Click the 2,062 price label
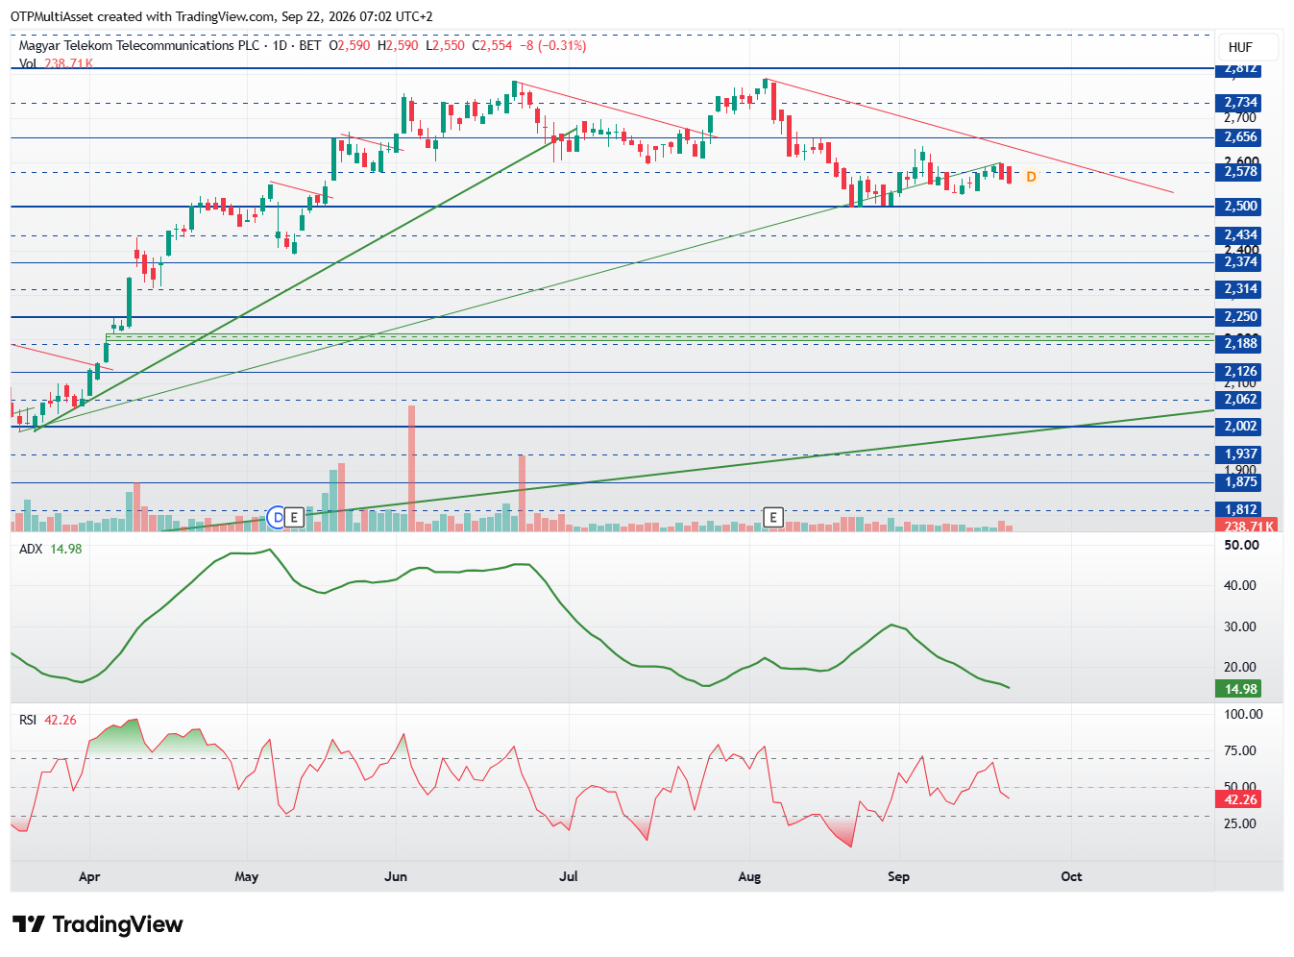 [x=1240, y=400]
